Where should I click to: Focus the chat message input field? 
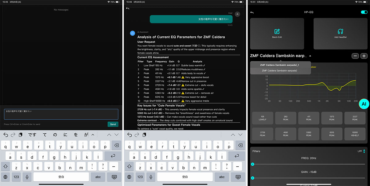[x=61, y=114]
